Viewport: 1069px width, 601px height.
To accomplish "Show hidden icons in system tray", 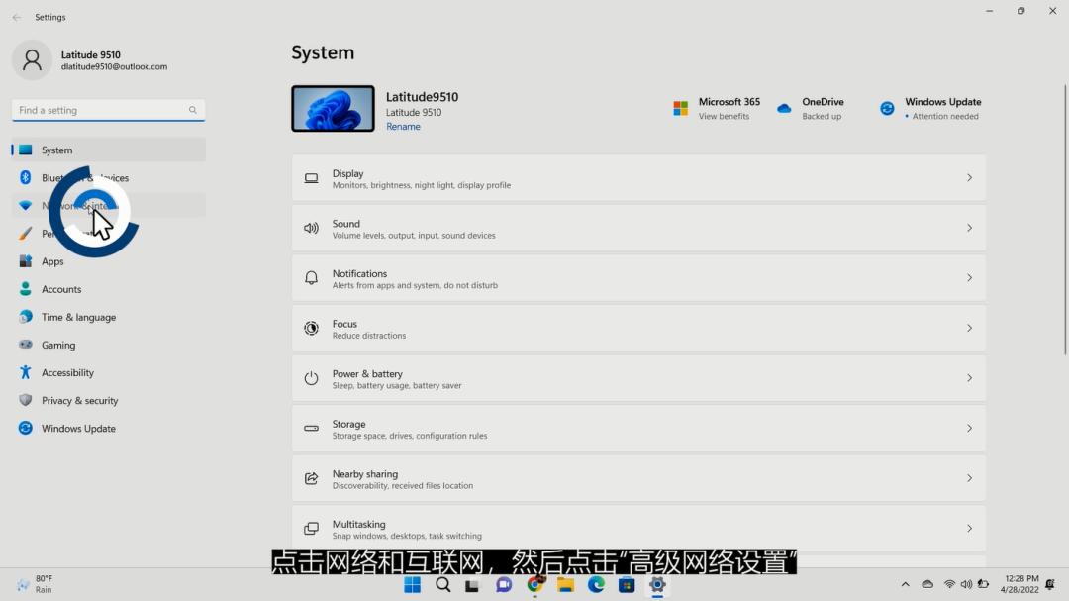I will coord(906,584).
